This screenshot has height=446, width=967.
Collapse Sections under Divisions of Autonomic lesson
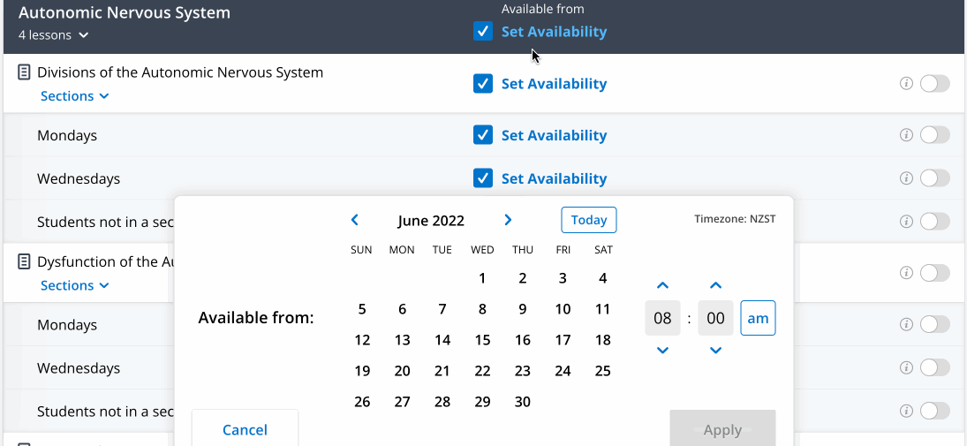pos(74,96)
